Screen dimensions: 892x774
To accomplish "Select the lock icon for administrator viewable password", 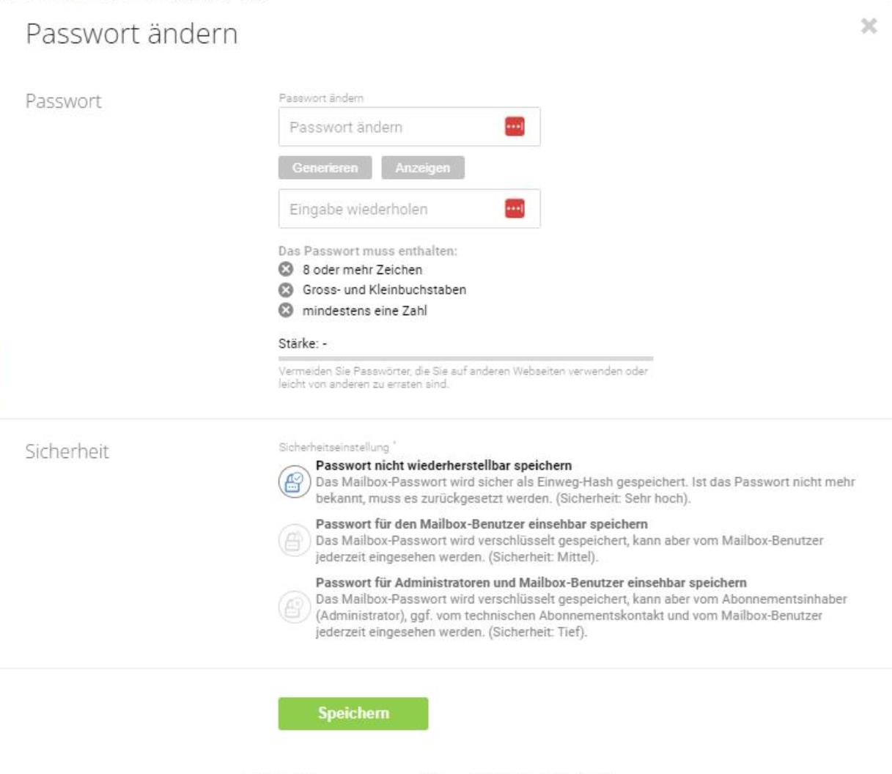I will 294,608.
